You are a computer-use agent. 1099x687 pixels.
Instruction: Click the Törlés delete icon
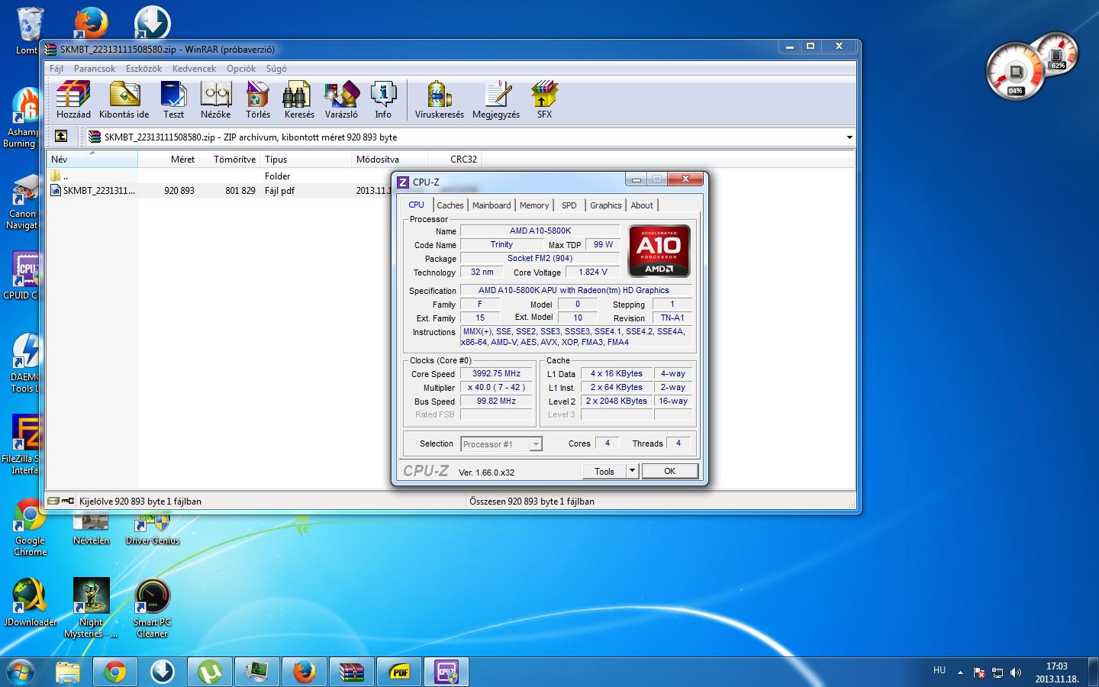(258, 100)
